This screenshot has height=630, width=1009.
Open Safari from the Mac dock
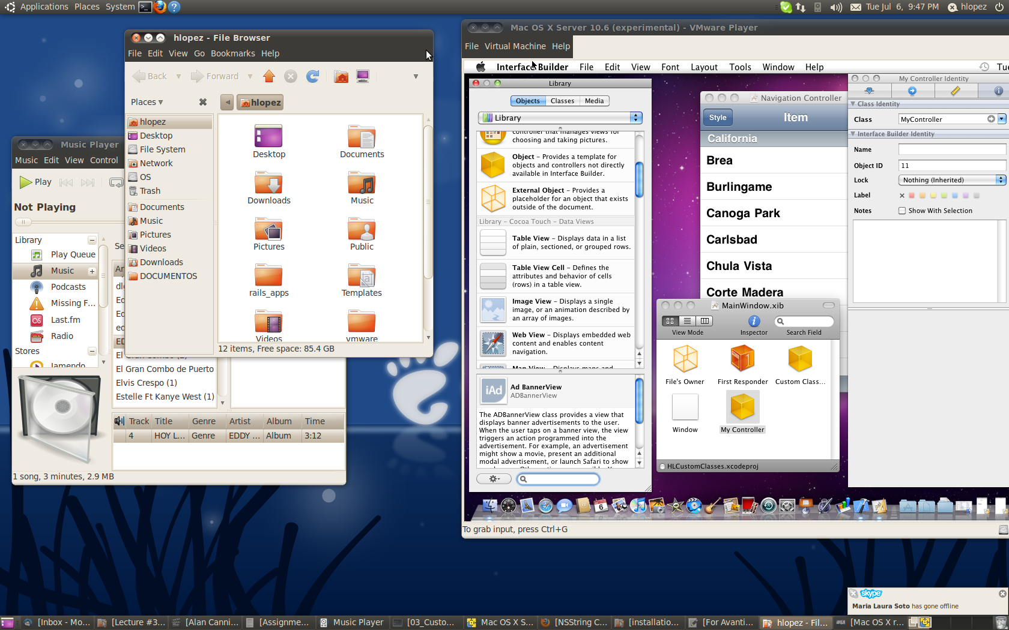[x=545, y=506]
